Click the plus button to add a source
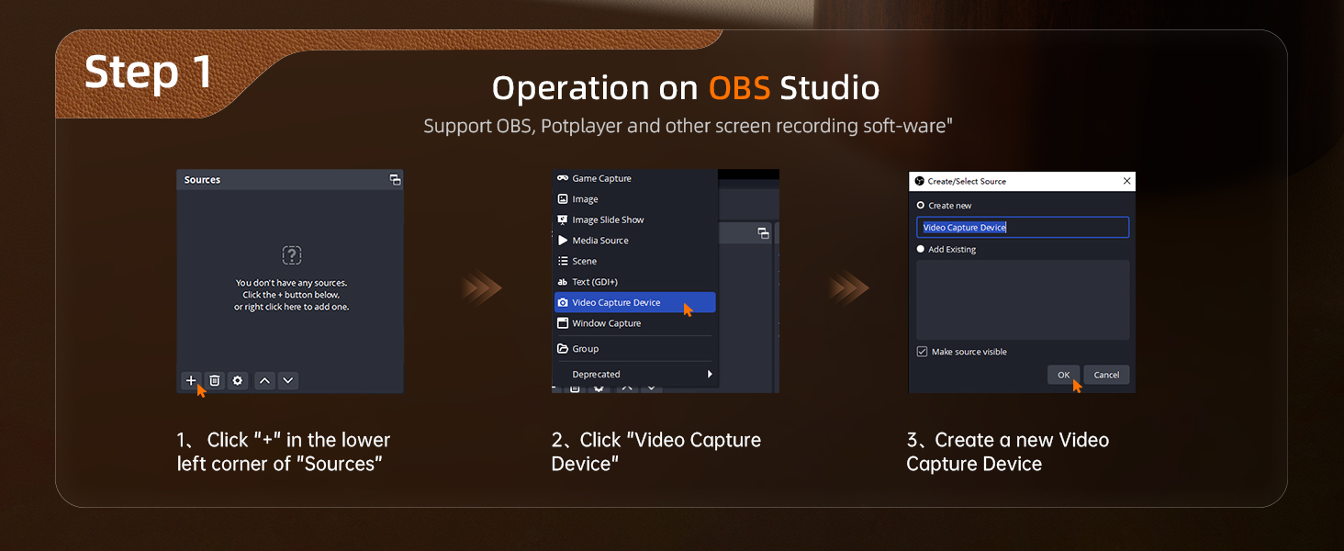 191,380
